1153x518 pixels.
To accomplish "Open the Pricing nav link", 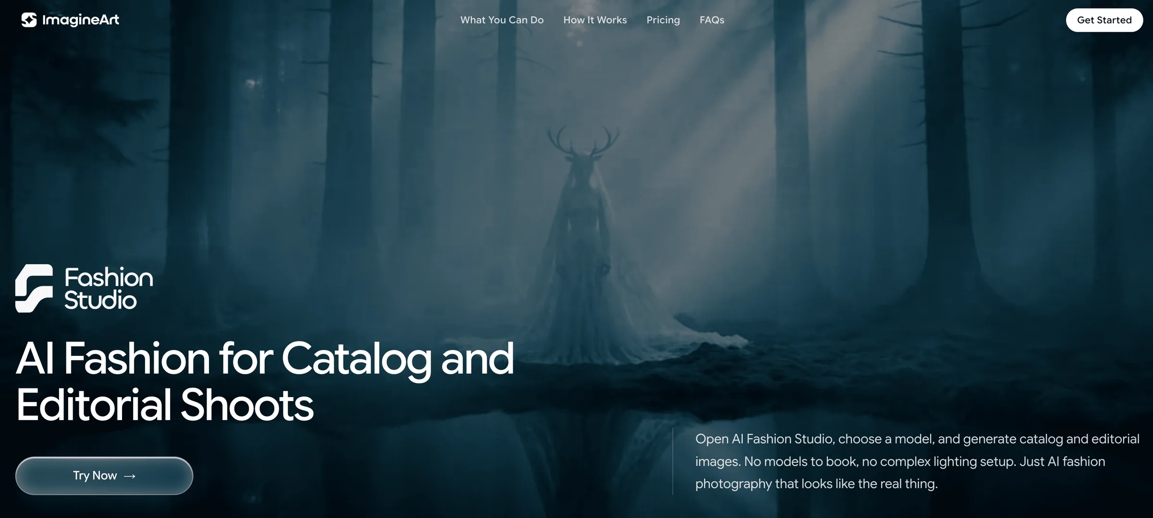I will tap(663, 20).
